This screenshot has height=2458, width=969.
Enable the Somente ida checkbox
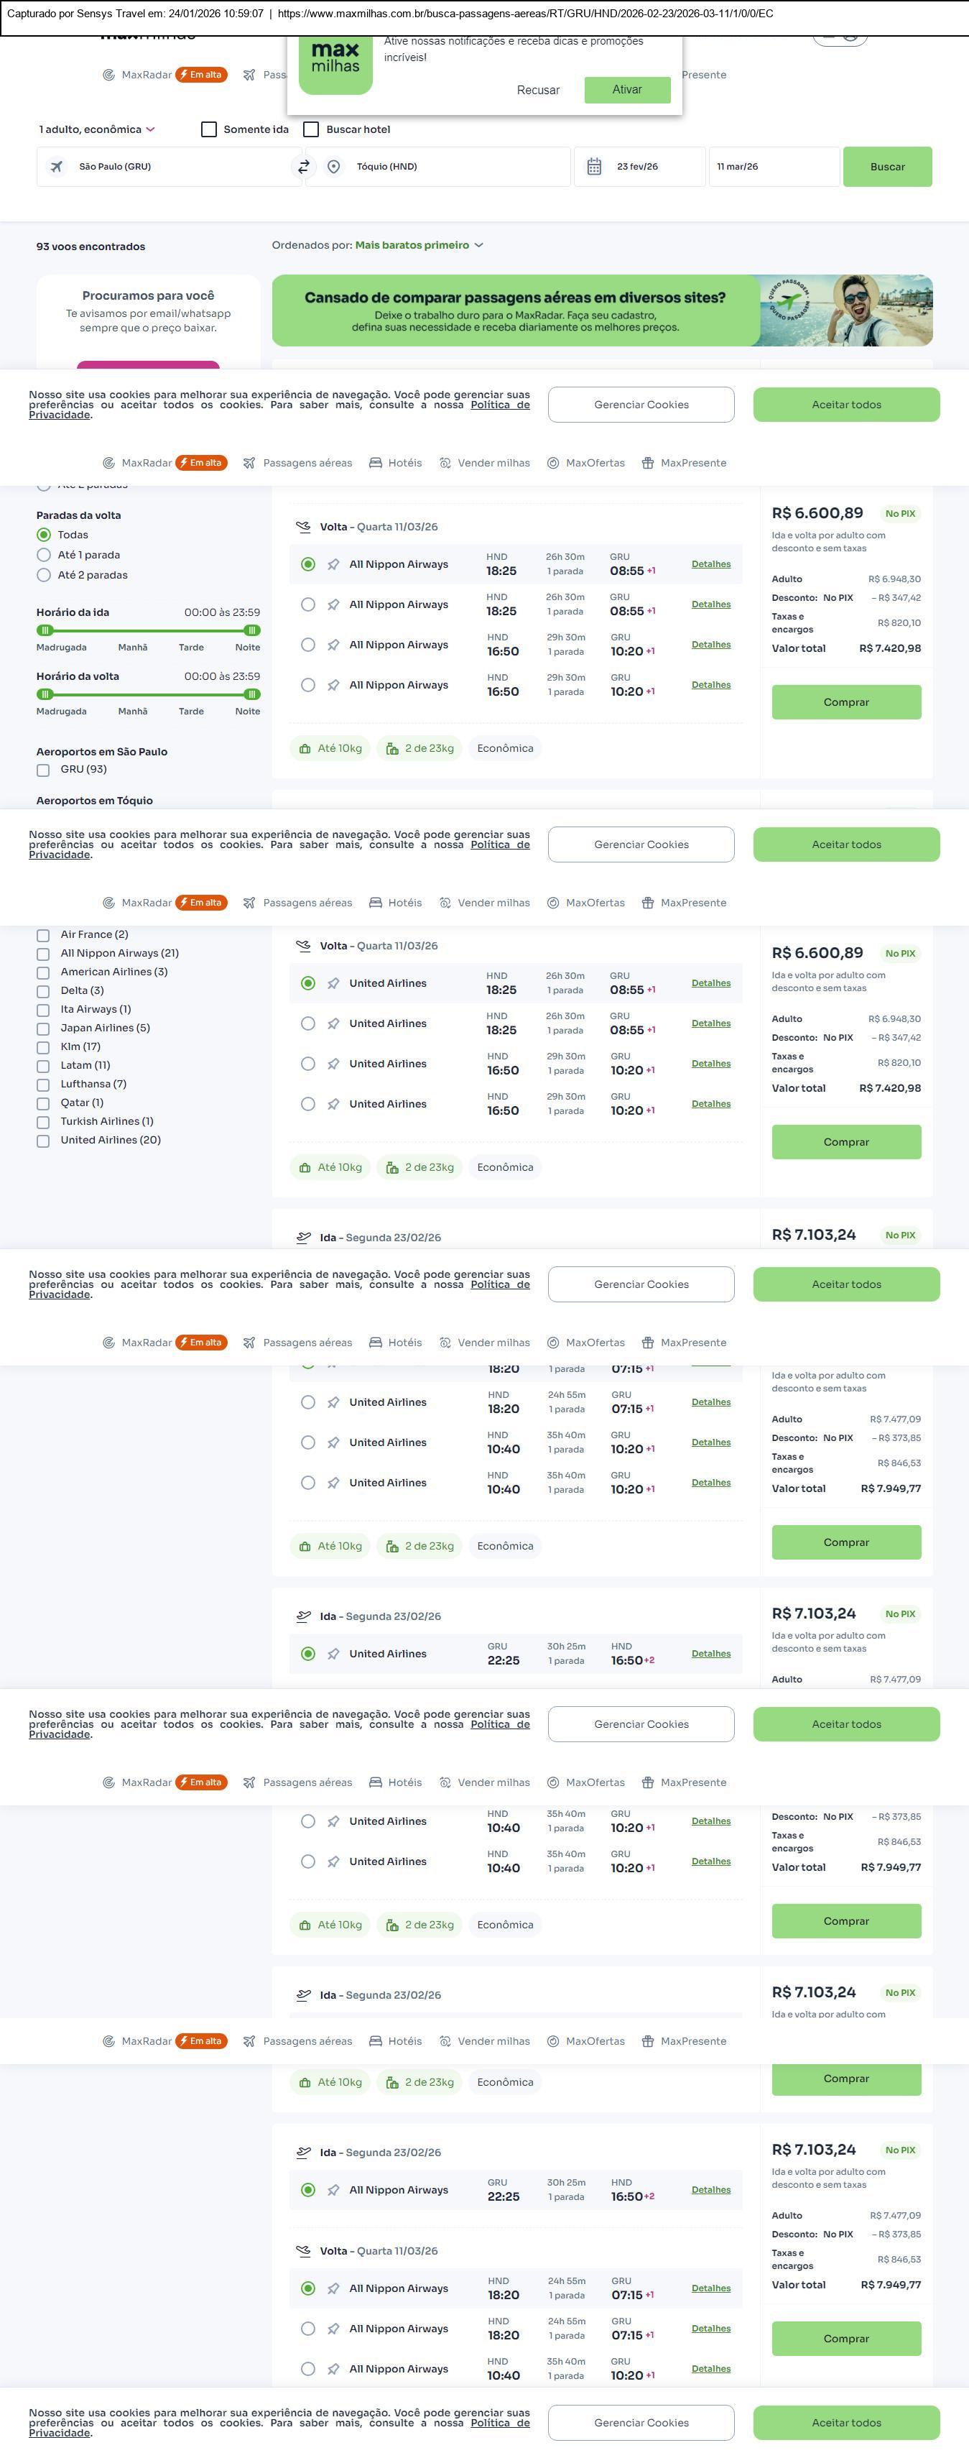[x=209, y=130]
